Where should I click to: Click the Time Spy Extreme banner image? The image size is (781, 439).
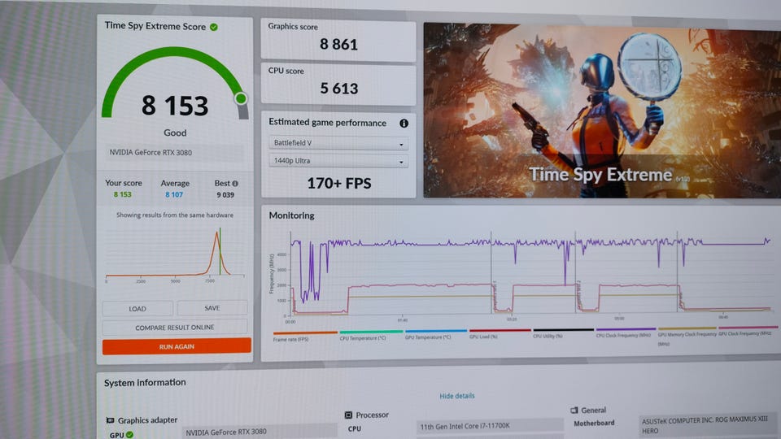click(x=602, y=111)
